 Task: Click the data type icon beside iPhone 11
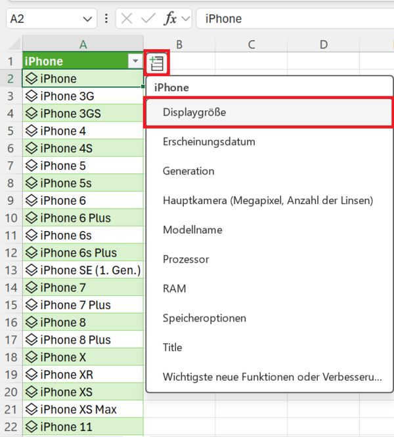pos(31,427)
